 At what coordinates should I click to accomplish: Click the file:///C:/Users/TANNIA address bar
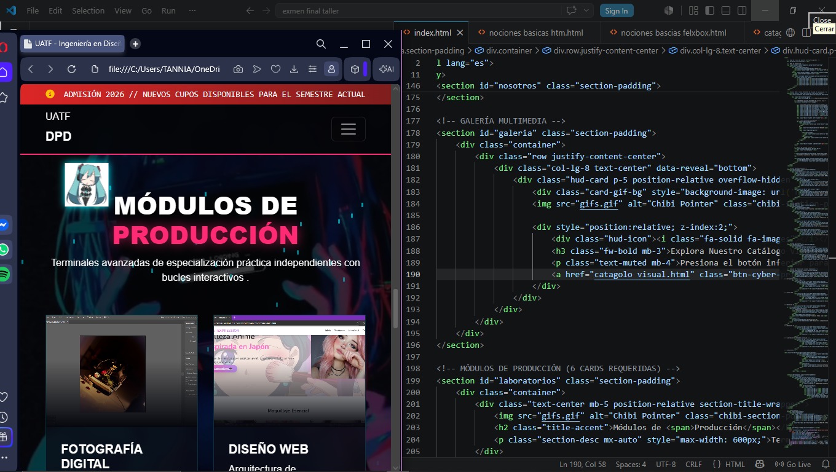[164, 69]
